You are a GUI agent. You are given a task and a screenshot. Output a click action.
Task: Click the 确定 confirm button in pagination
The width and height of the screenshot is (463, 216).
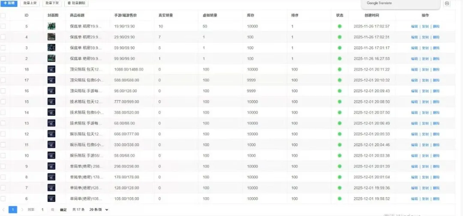63,210
